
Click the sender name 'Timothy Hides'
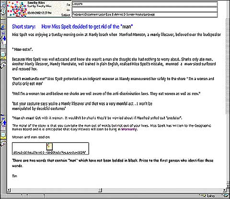coord(36,3)
